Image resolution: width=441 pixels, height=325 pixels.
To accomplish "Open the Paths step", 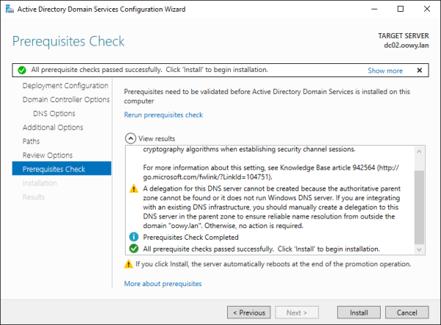I will point(32,141).
